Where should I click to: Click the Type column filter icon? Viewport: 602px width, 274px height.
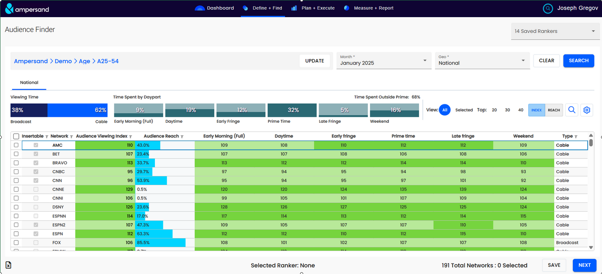click(x=576, y=137)
